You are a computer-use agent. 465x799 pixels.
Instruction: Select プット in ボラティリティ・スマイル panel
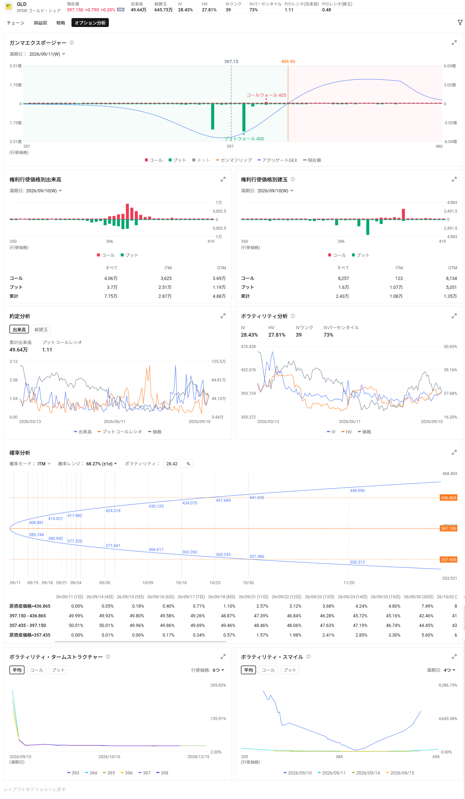coord(289,670)
